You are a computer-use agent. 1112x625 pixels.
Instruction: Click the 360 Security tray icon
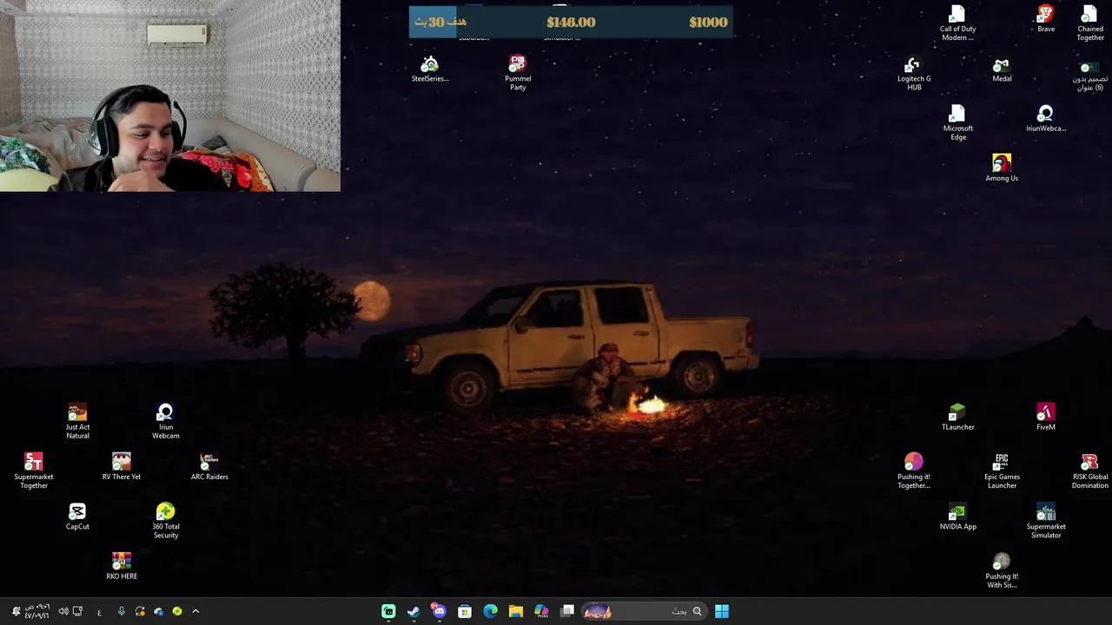pyautogui.click(x=177, y=611)
